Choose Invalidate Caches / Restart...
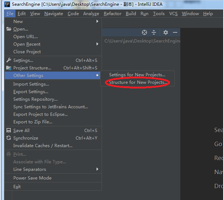 (x=53, y=145)
